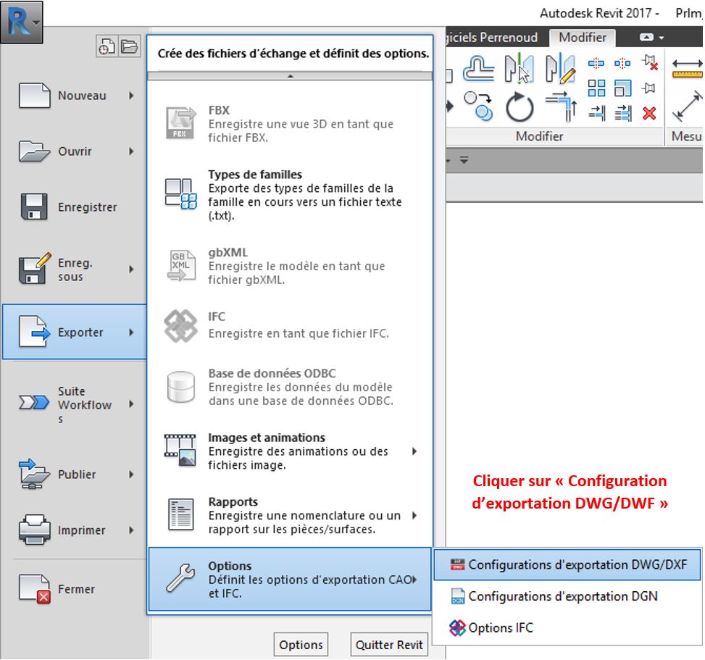
Task: Click Enregistrer in the application menu
Action: click(x=75, y=206)
